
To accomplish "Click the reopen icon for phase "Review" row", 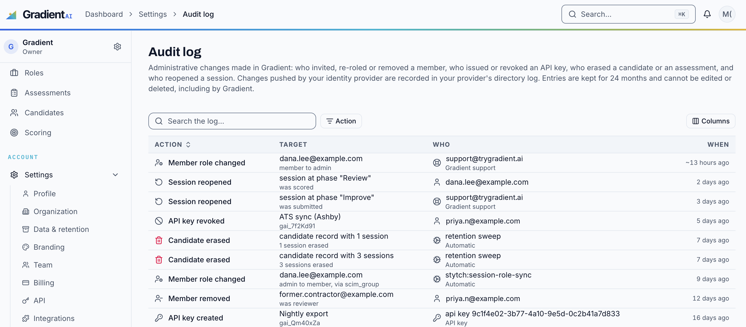I will pyautogui.click(x=159, y=182).
